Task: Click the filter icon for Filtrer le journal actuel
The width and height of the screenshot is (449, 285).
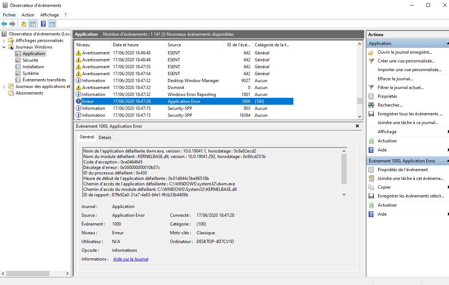Action: 371,88
